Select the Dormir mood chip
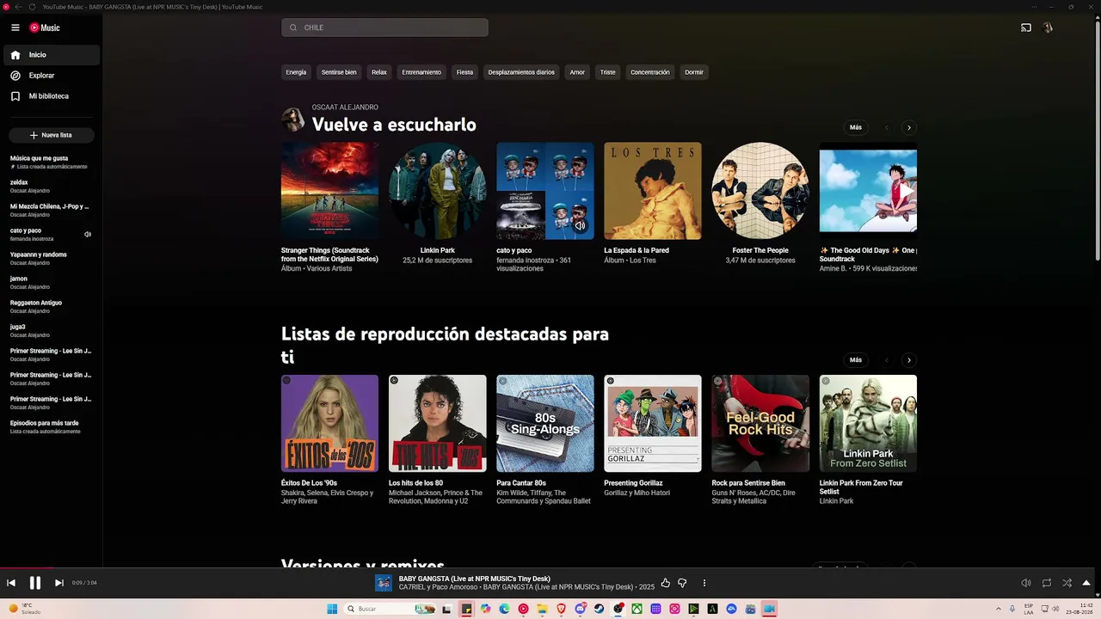1101x619 pixels. 694,72
